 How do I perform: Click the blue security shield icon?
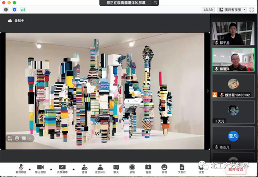coord(14,10)
